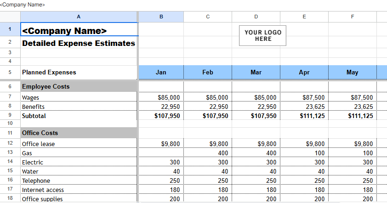The width and height of the screenshot is (387, 203).
Task: Click the Planned Expenses label cell
Action: tap(79, 73)
